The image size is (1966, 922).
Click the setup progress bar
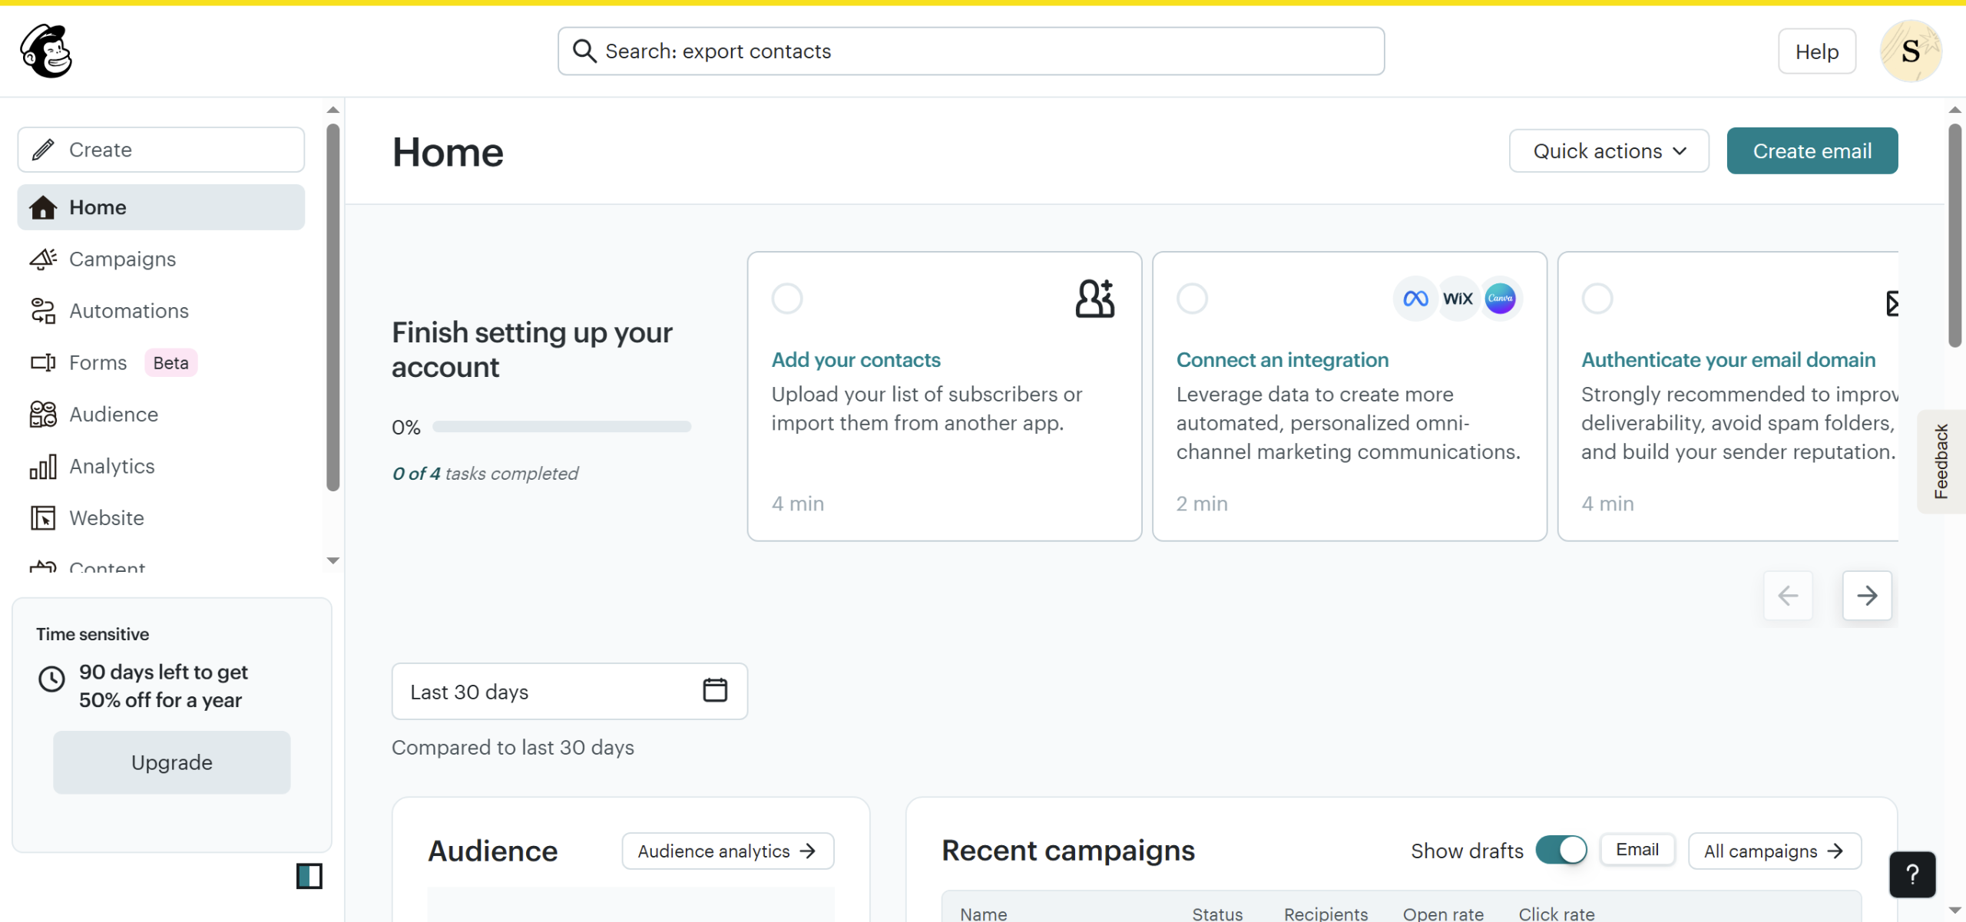coord(561,427)
